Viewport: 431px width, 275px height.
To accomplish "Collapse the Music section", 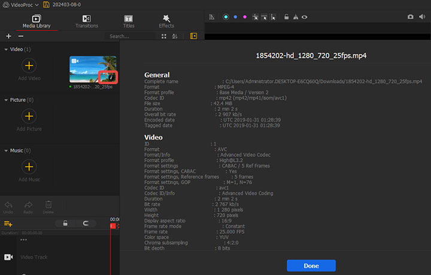I will point(6,150).
